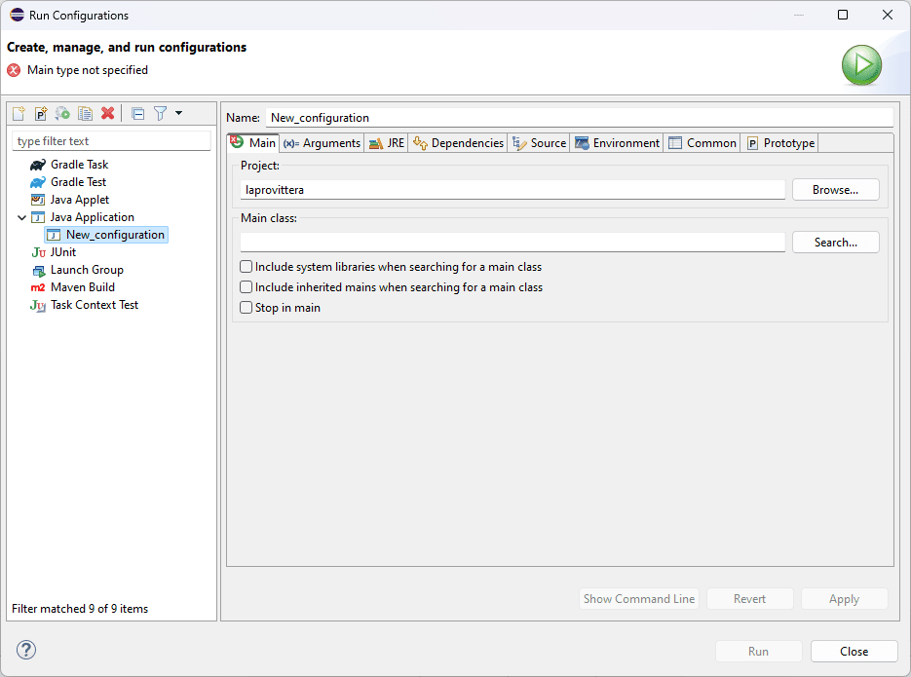
Task: Open the Environment tab
Action: click(x=617, y=143)
